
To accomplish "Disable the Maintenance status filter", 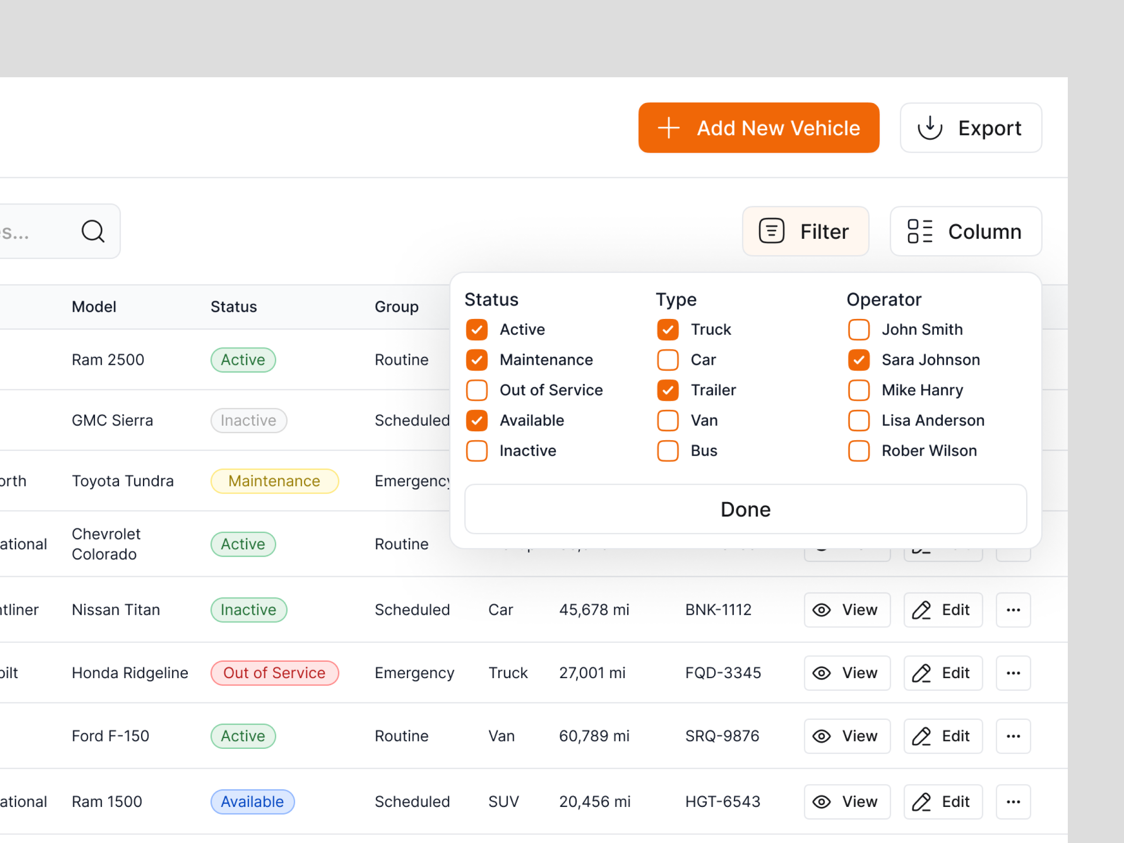I will [476, 360].
